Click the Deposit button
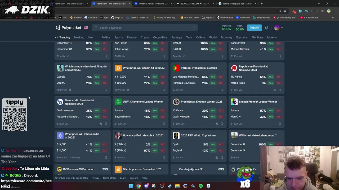The image size is (339, 190). pyautogui.click(x=254, y=28)
